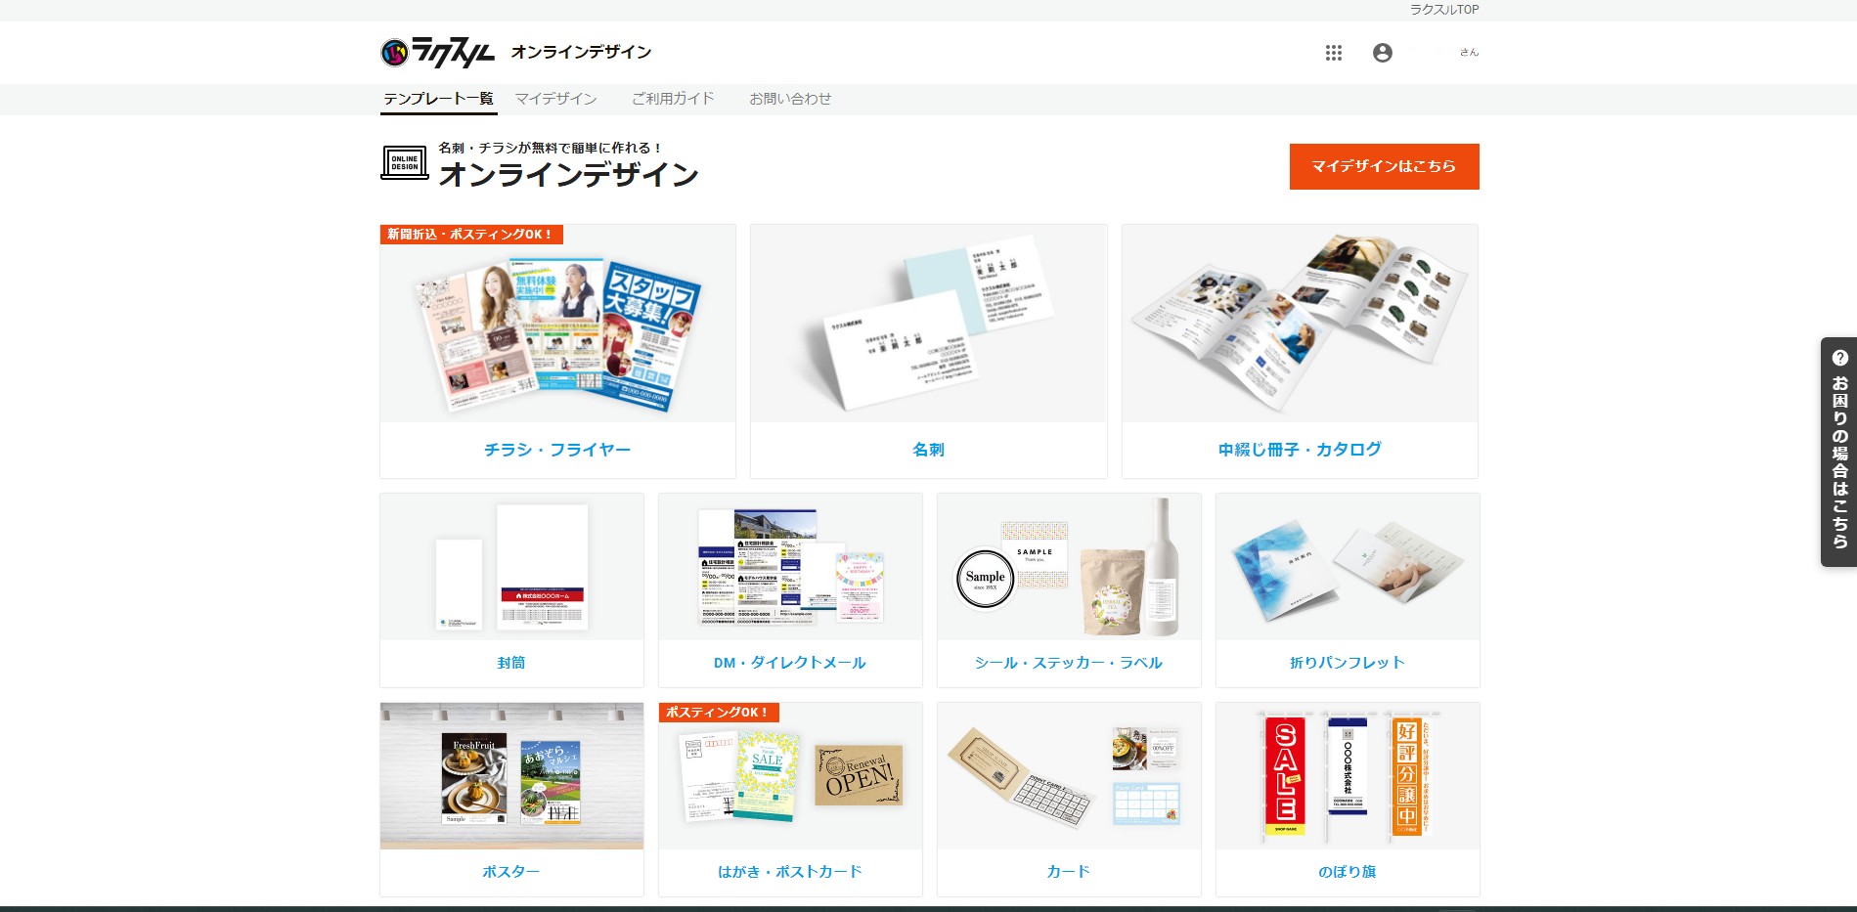Open the ラクスルTOP link
The width and height of the screenshot is (1857, 912).
pyautogui.click(x=1443, y=10)
